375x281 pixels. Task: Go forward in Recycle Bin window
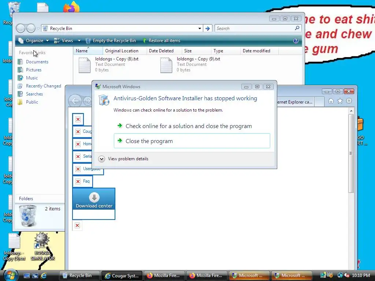click(31, 29)
